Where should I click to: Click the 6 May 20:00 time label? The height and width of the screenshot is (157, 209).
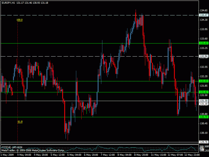click(x=91, y=155)
